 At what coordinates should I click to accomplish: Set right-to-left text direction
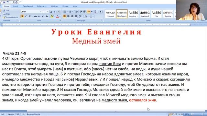92,12
